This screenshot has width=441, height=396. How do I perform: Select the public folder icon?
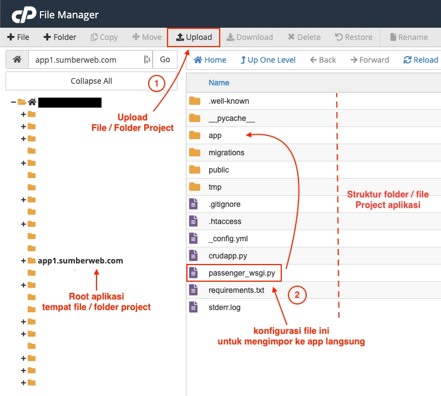tap(195, 170)
